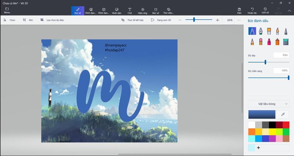This screenshot has width=294, height=156.
Task: Select the custom pale blue swatch
Action: click(252, 148)
